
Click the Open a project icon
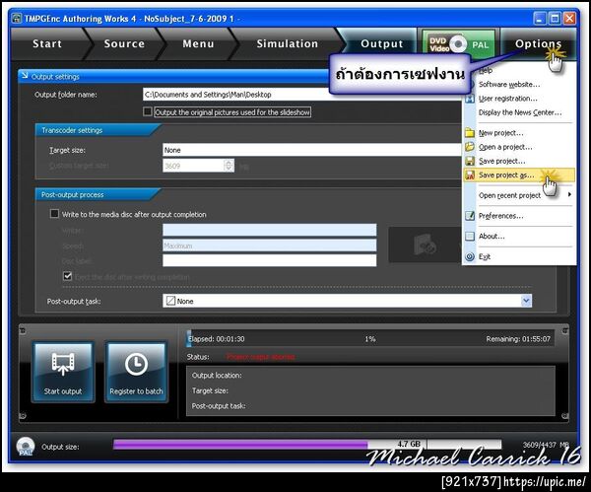click(470, 147)
